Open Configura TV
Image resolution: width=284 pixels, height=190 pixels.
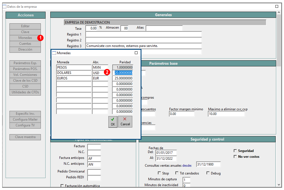[25, 125]
